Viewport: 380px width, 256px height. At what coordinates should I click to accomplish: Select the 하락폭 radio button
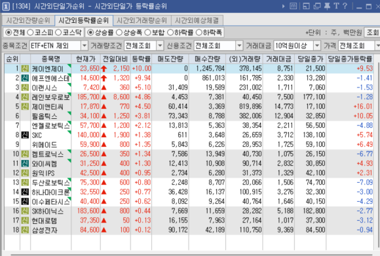click(x=199, y=33)
